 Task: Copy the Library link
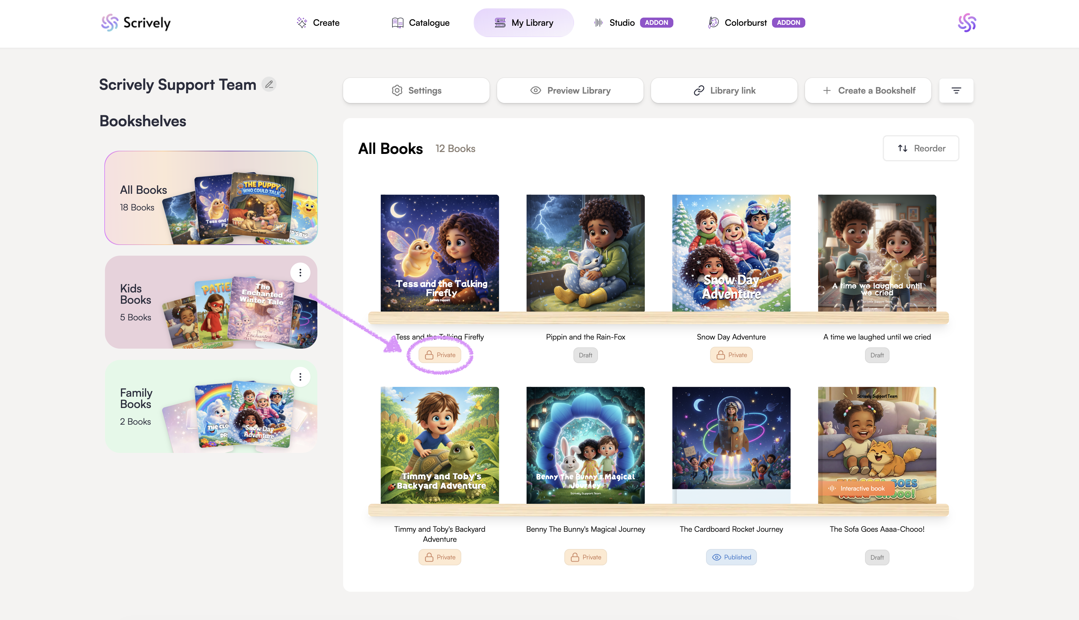tap(724, 90)
